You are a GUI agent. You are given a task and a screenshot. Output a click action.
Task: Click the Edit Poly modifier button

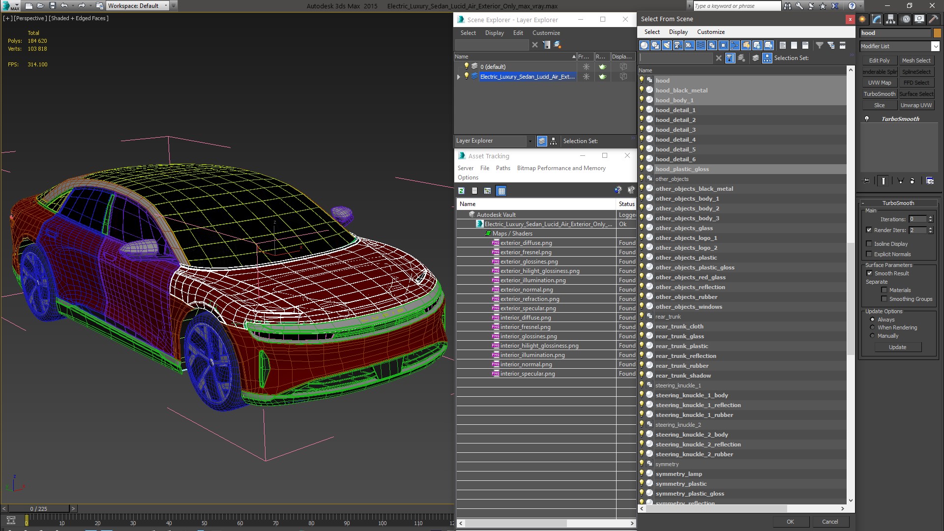pyautogui.click(x=879, y=60)
